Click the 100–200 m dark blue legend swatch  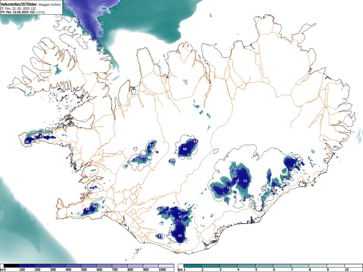point(27,266)
